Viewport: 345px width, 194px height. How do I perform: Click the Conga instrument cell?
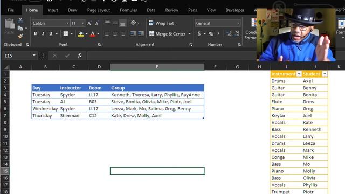286,157
